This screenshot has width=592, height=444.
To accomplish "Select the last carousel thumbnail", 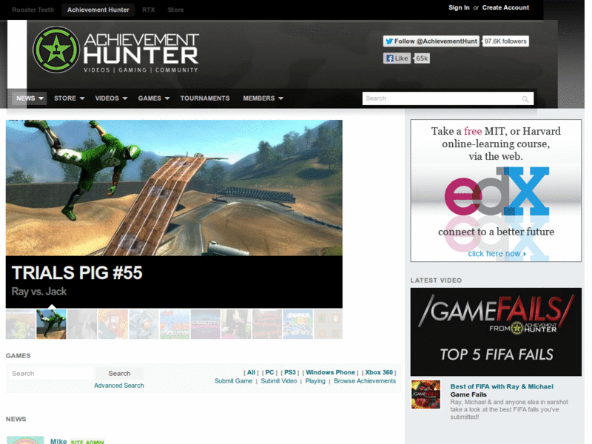I will pos(328,324).
